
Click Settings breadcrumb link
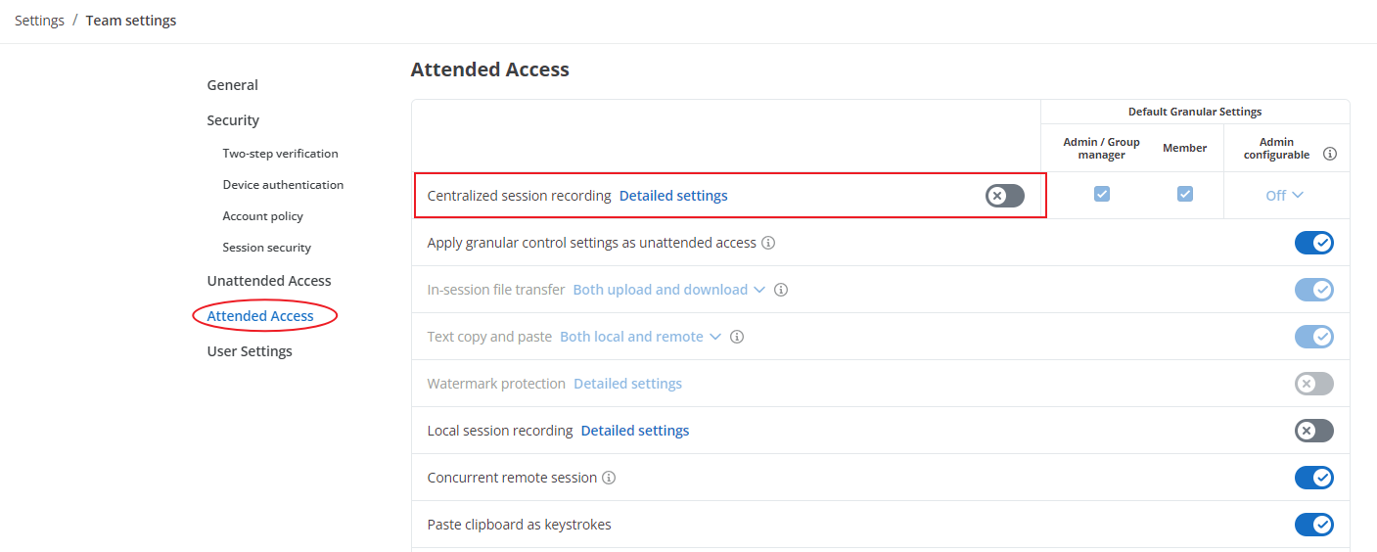39,21
